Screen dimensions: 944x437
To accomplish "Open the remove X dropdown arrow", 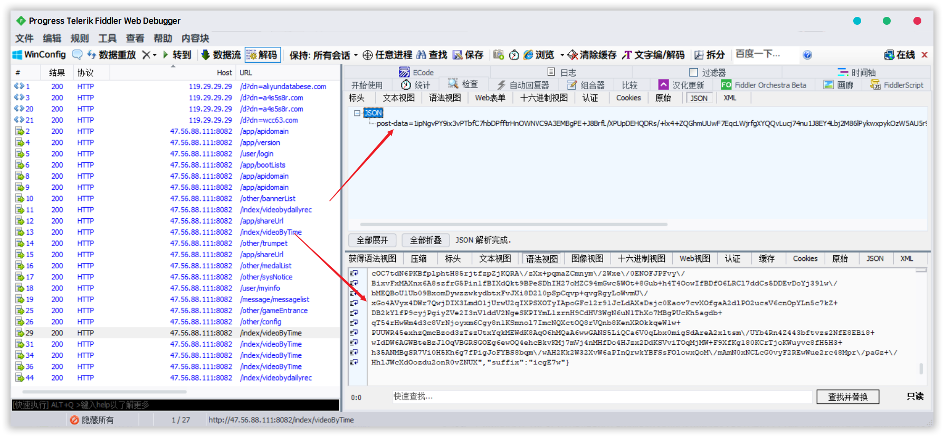I will [x=155, y=55].
